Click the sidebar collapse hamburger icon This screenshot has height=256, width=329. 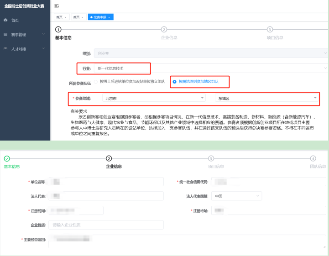[x=57, y=6]
